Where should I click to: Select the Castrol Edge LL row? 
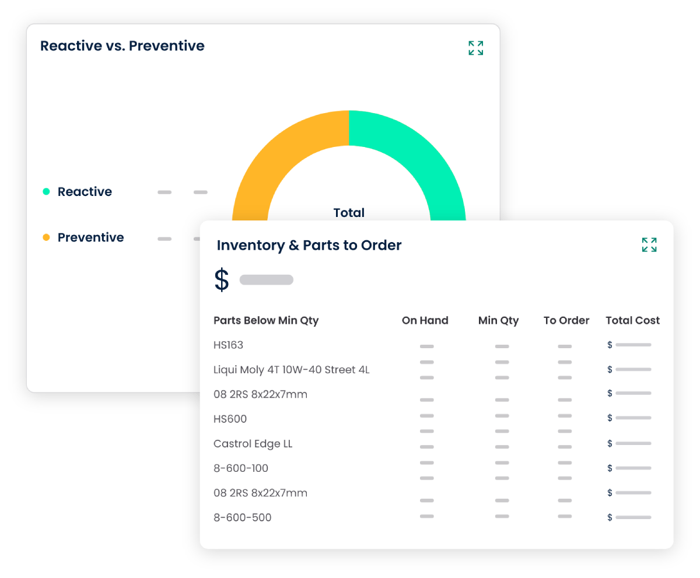click(x=253, y=443)
